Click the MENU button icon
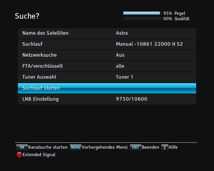Viewport: 214px width, 171px height. [x=75, y=147]
